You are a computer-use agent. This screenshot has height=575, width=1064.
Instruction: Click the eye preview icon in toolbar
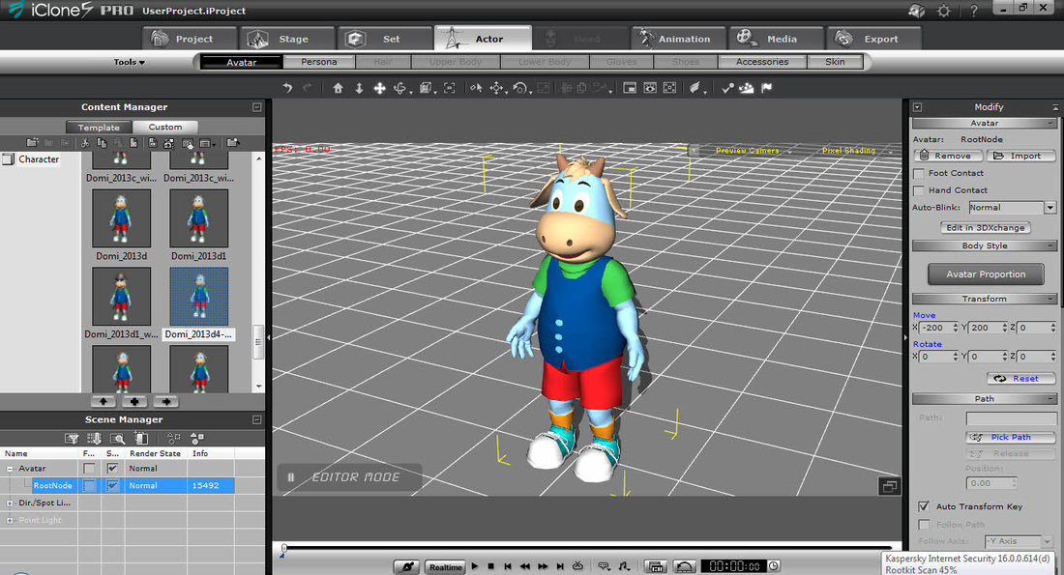[650, 88]
